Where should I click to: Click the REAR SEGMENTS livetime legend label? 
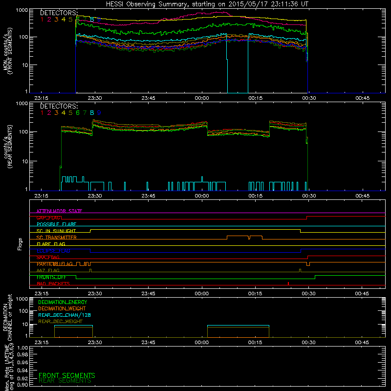[x=65, y=381]
